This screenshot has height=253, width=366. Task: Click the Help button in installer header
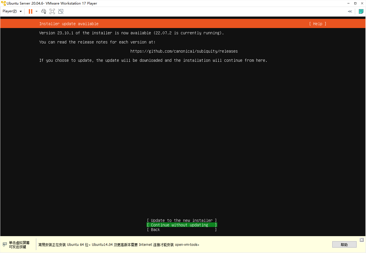[x=317, y=24]
